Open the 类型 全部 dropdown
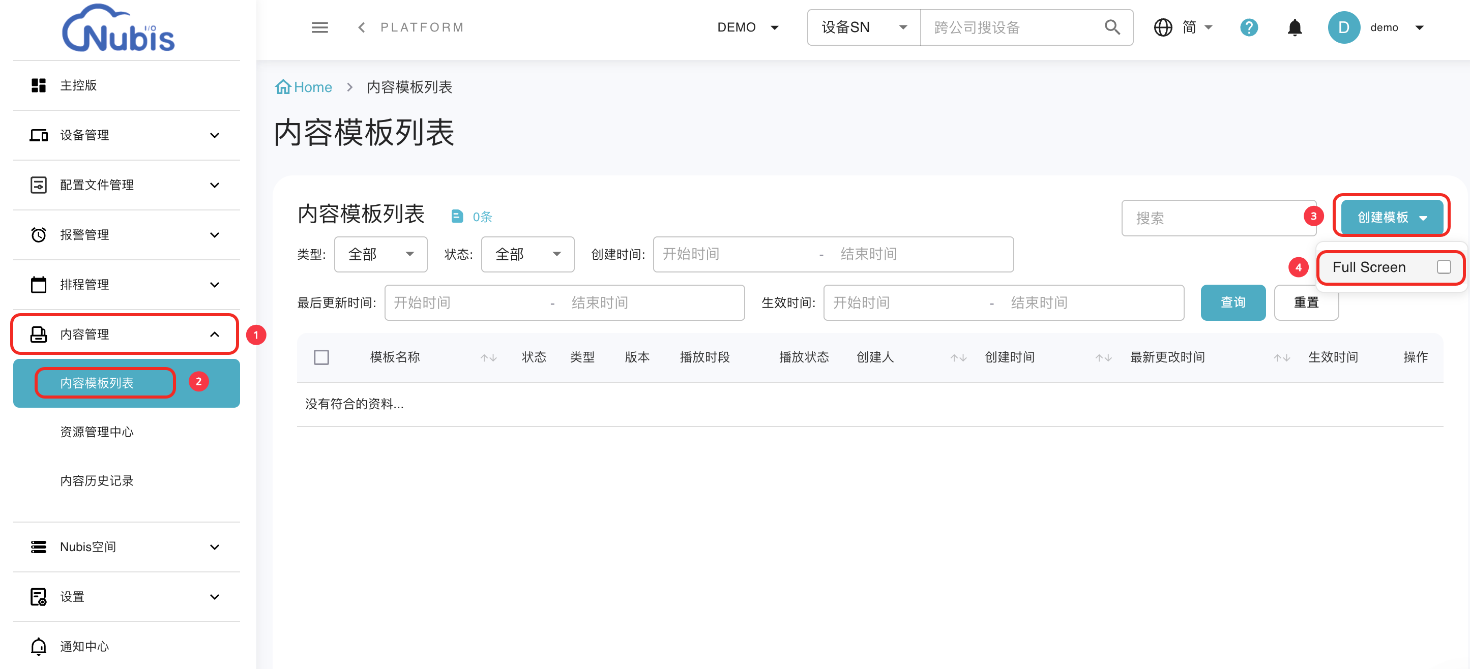Viewport: 1470px width, 669px height. point(380,254)
